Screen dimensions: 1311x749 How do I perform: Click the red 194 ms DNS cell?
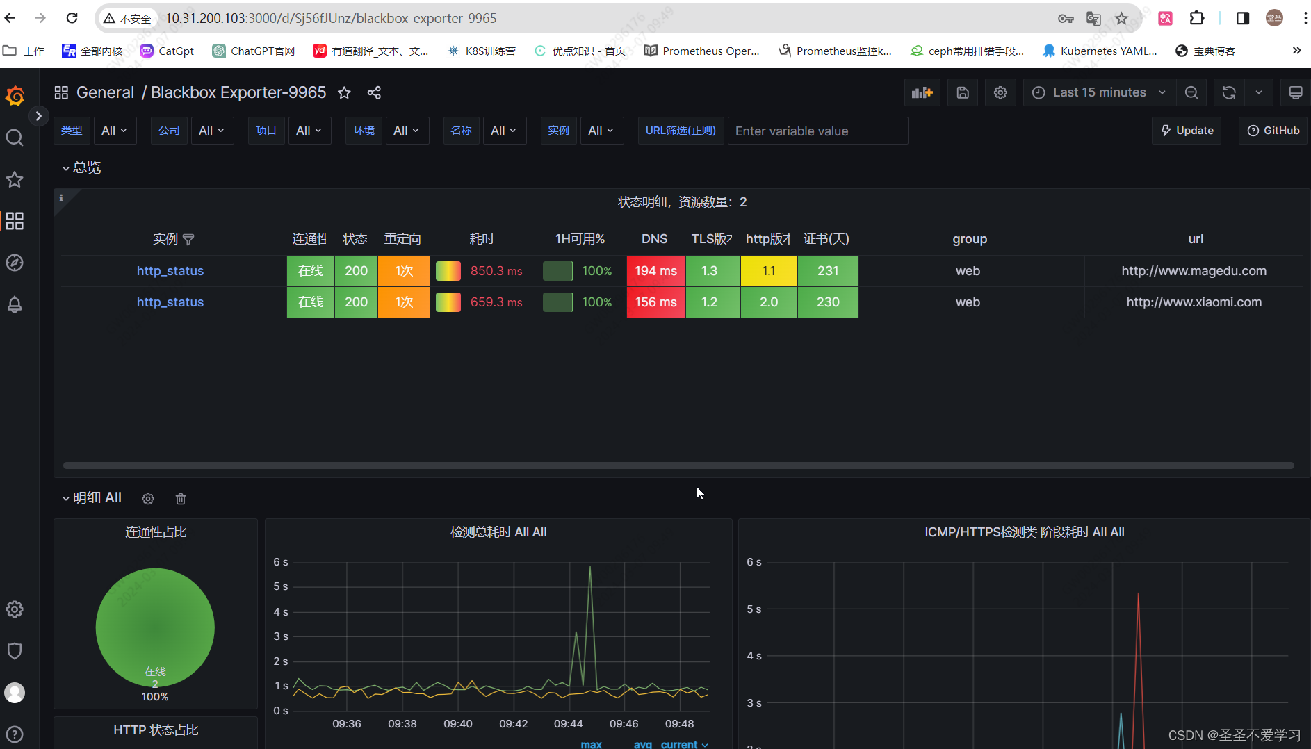655,271
